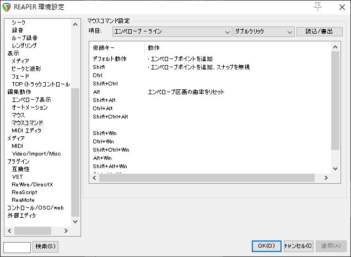Click modifier list scrollbar down arrow
The width and height of the screenshot is (351, 257).
point(335,169)
